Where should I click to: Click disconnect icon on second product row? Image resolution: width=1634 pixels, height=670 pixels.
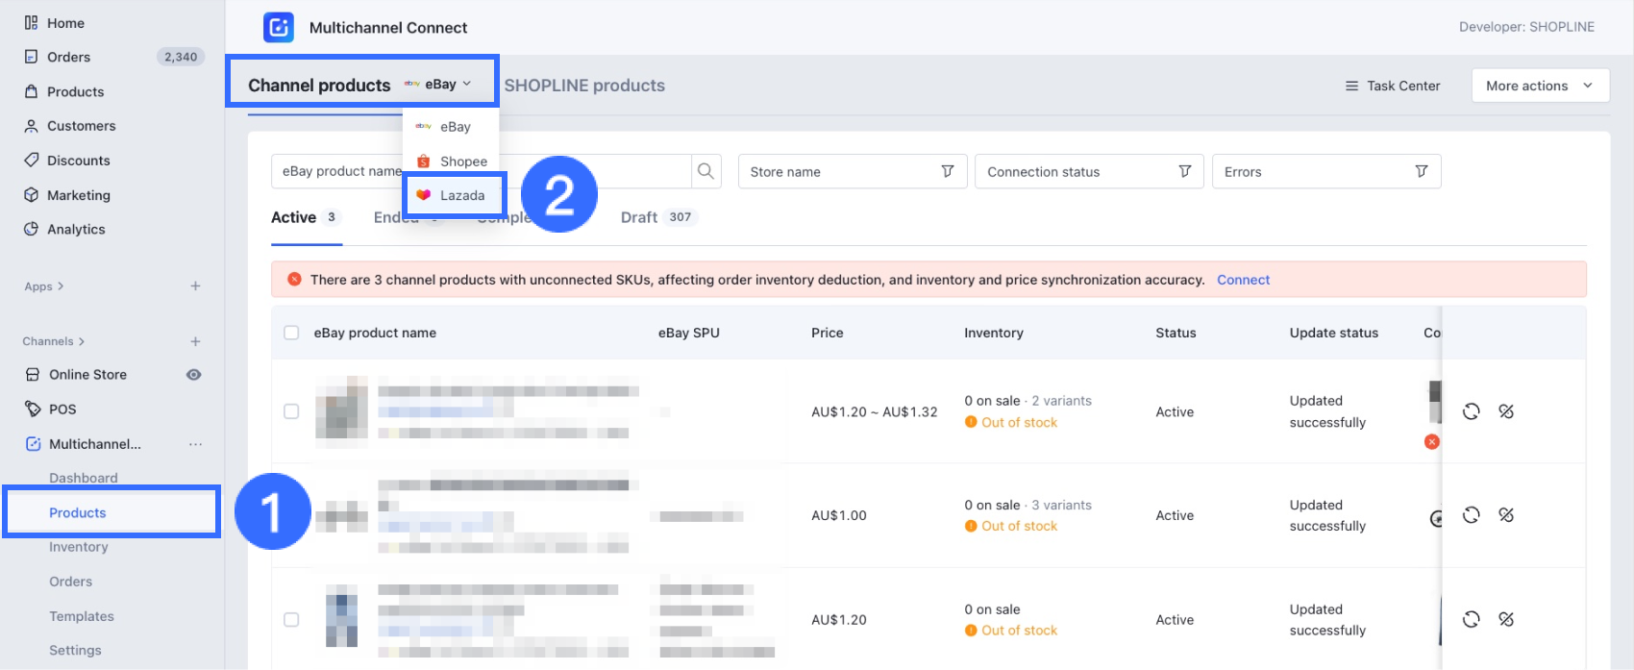click(x=1506, y=515)
